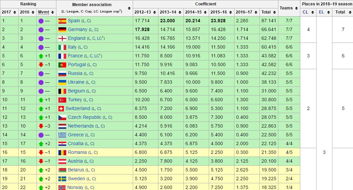Click the green up arrow in Croatia row
Viewport: 353px width, 190px height.
[41, 144]
